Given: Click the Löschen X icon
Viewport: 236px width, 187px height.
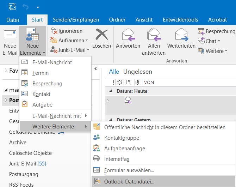Looking at the screenshot, I should (102, 34).
